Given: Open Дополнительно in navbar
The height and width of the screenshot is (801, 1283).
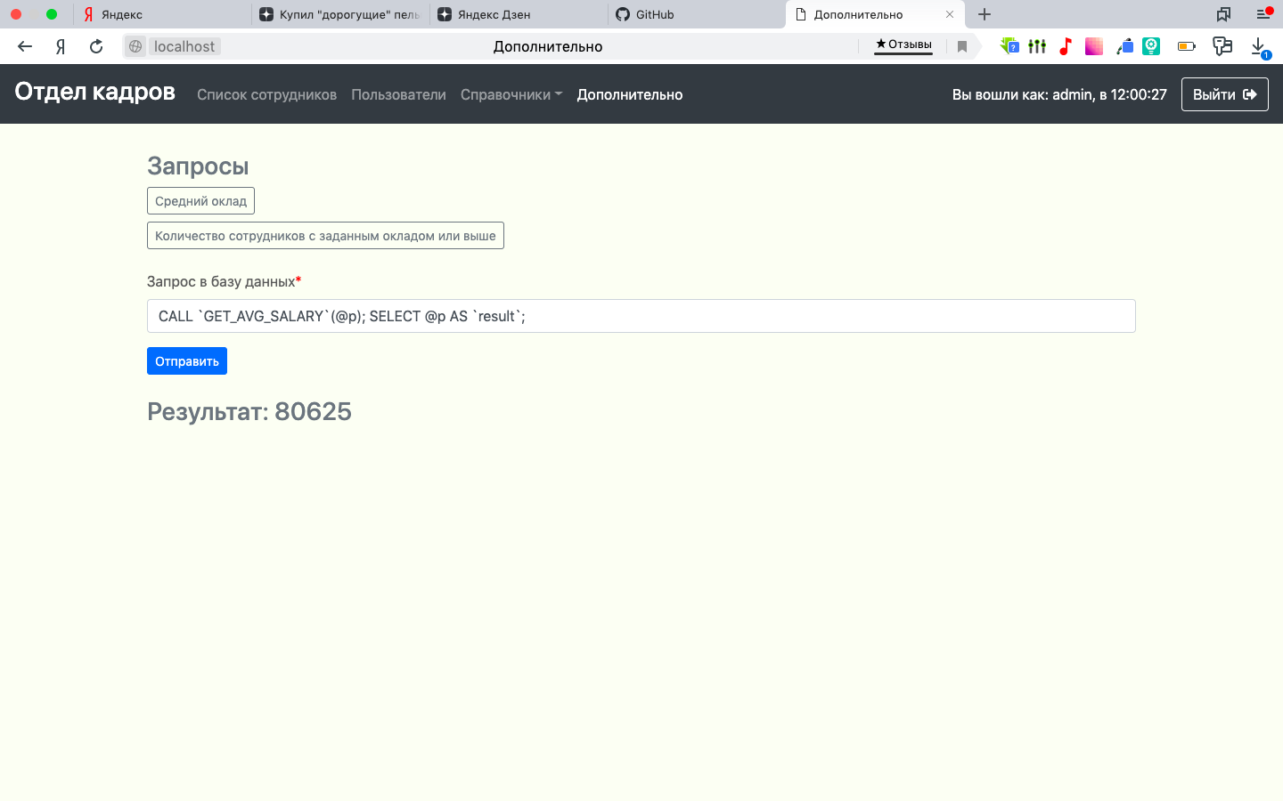Looking at the screenshot, I should point(630,94).
